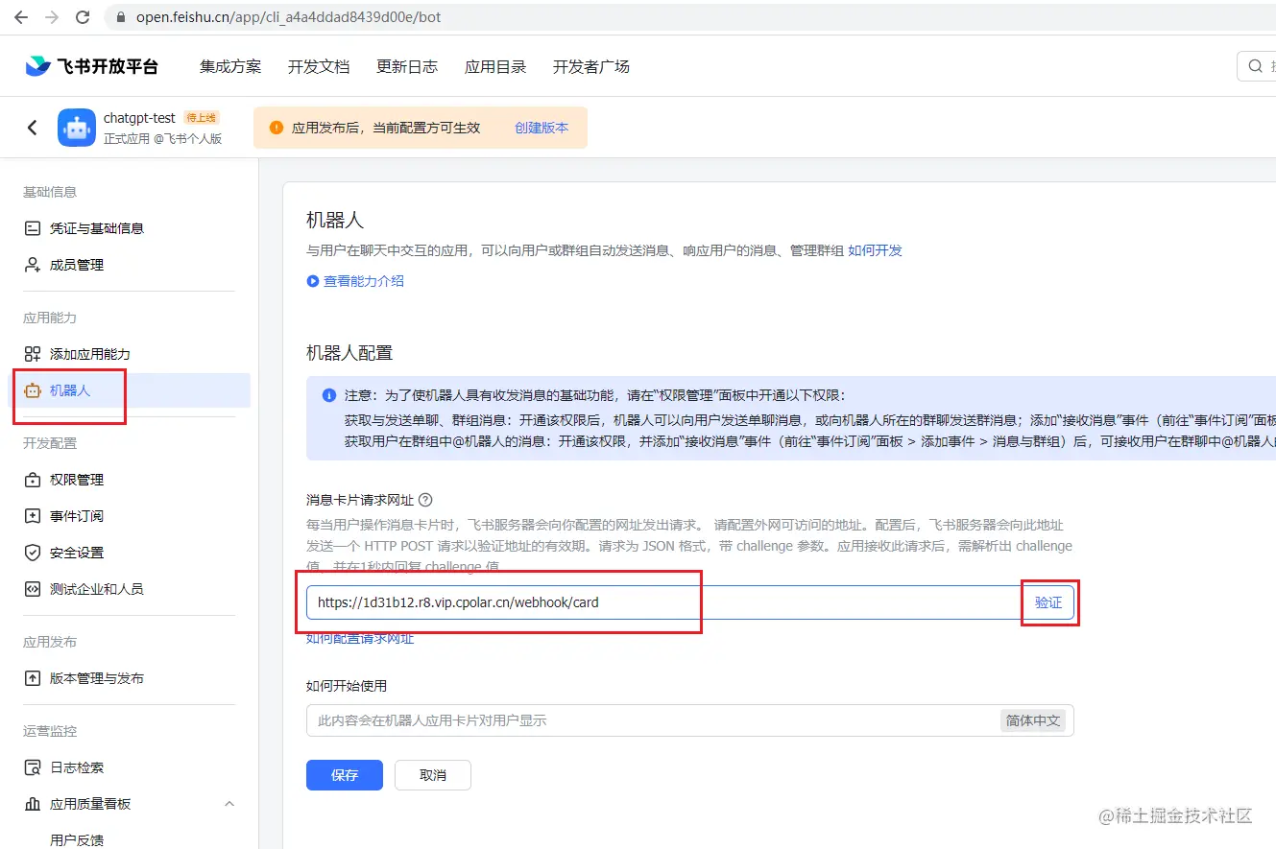Click the orange warning icon in banner
Image resolution: width=1276 pixels, height=849 pixels.
pos(277,128)
